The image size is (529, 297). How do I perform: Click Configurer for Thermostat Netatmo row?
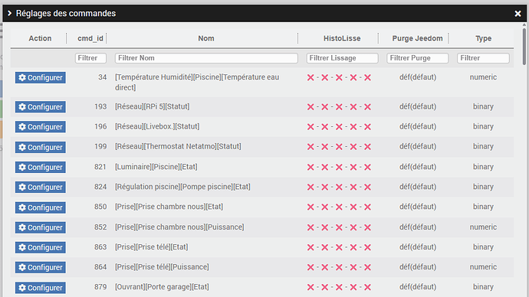coord(40,147)
